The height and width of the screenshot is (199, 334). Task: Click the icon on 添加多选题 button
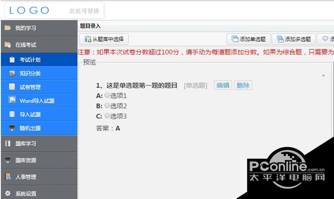coord(280,39)
